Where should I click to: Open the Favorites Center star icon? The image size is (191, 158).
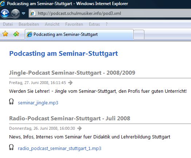[x=5, y=34]
